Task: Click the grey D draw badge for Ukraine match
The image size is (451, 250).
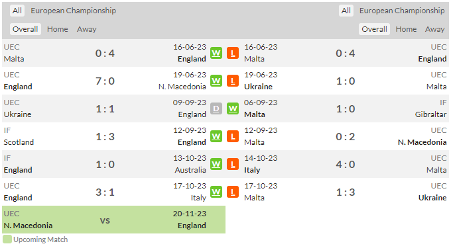Action: pos(216,108)
